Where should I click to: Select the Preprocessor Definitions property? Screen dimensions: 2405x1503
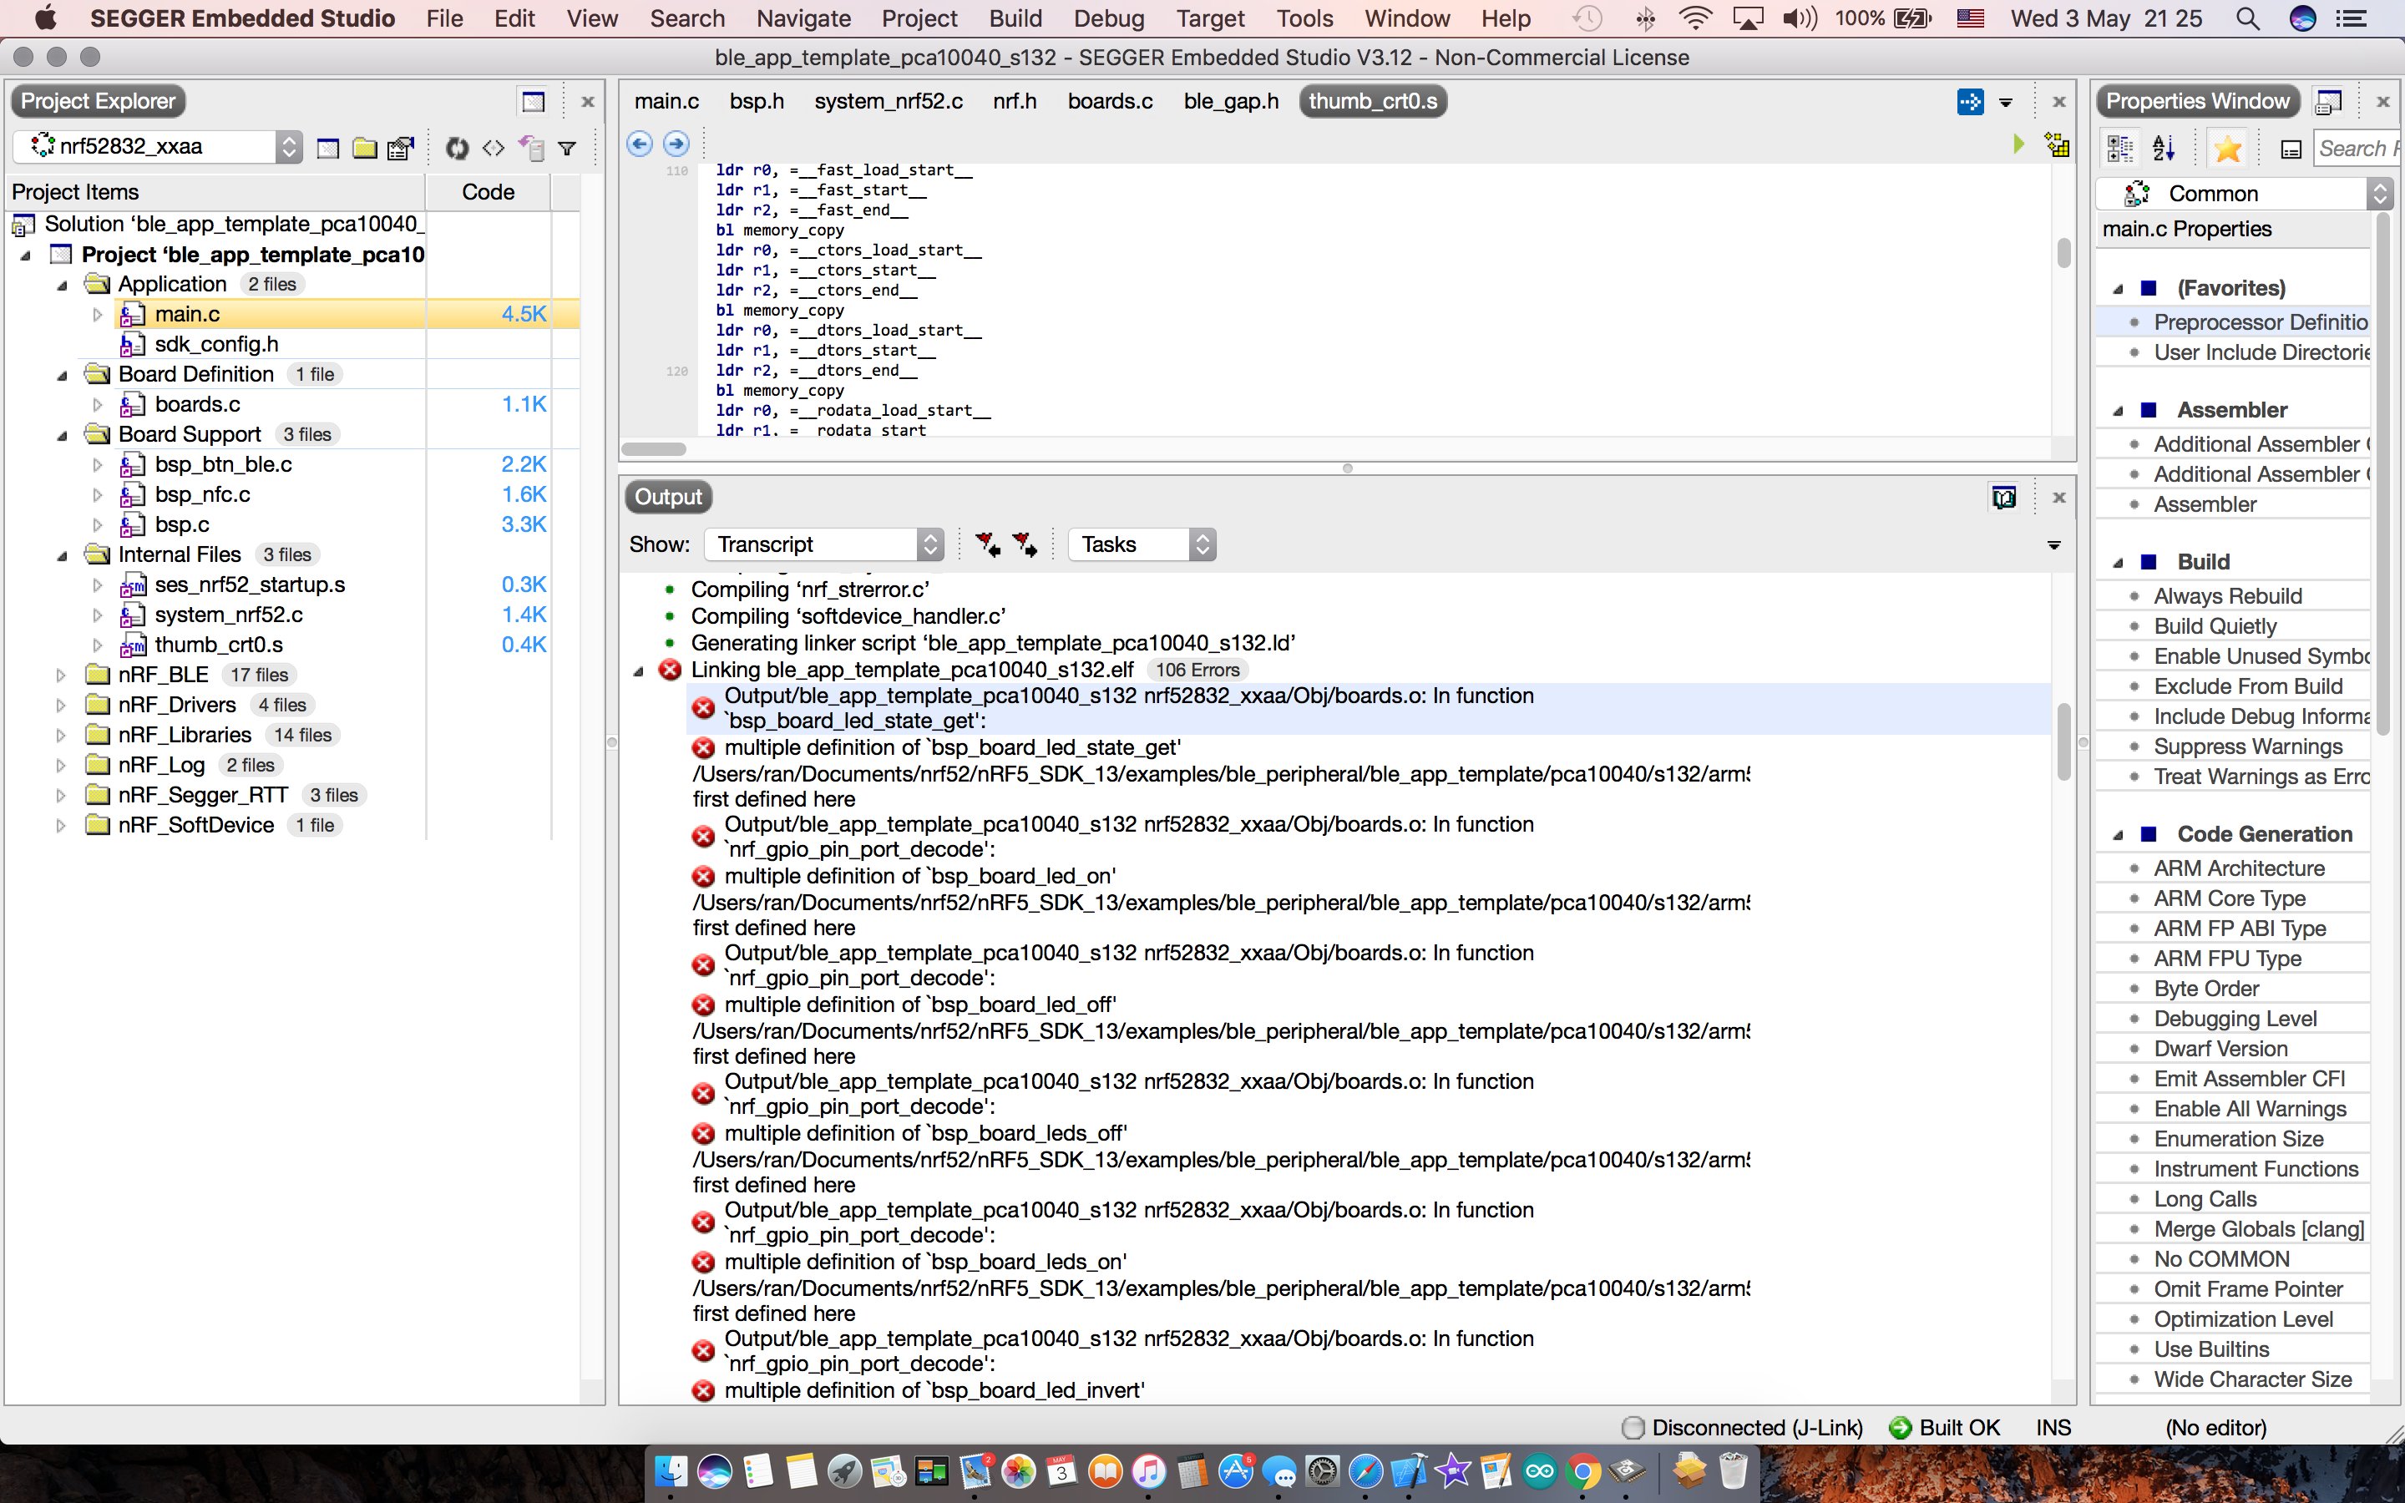2260,322
